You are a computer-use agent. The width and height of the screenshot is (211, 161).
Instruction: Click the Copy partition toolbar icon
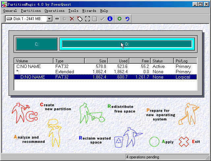pyautogui.click(x=95, y=19)
